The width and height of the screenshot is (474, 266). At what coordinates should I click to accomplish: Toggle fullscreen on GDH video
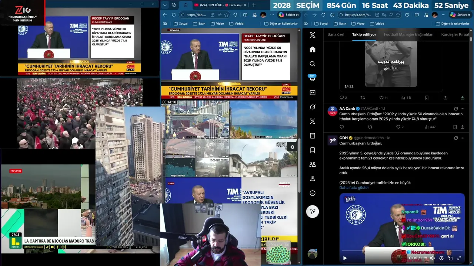pyautogui.click(x=459, y=258)
